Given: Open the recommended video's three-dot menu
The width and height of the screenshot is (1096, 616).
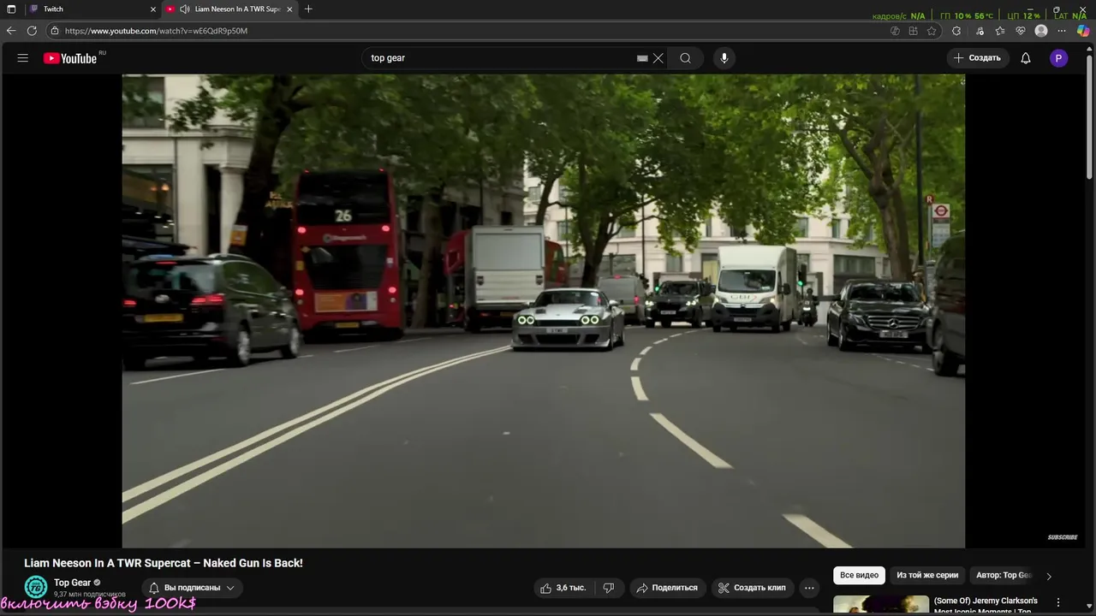Looking at the screenshot, I should (1058, 602).
